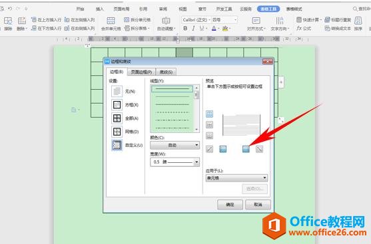Click the undo arrow in quick access
The width and height of the screenshot is (371, 244).
pos(10,9)
